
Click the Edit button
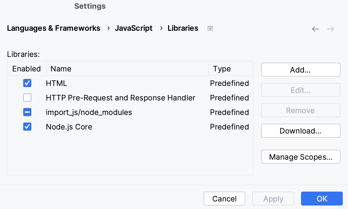[x=300, y=90]
